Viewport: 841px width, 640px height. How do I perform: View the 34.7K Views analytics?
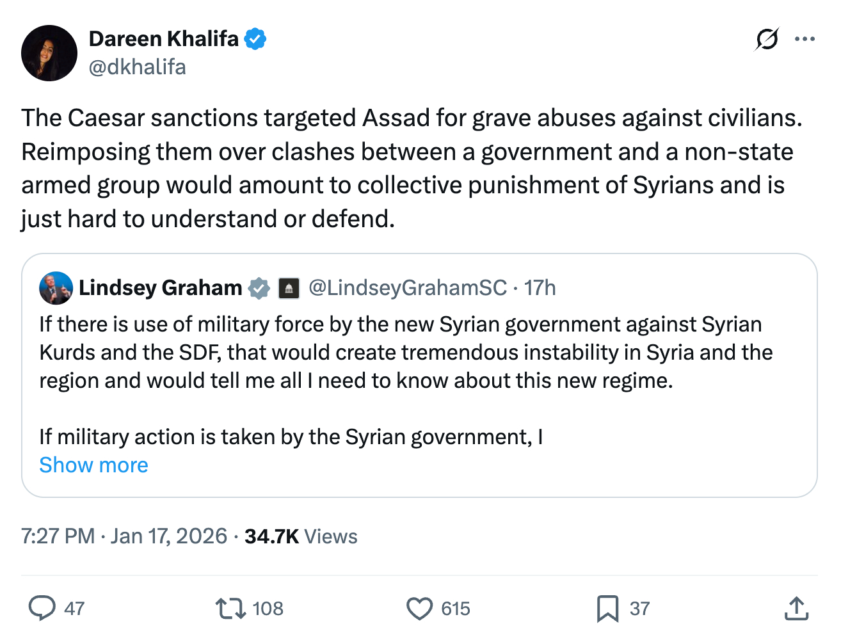(x=301, y=536)
